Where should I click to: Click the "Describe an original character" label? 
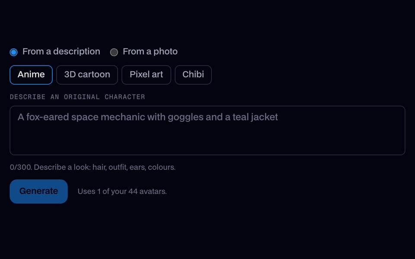(x=77, y=97)
